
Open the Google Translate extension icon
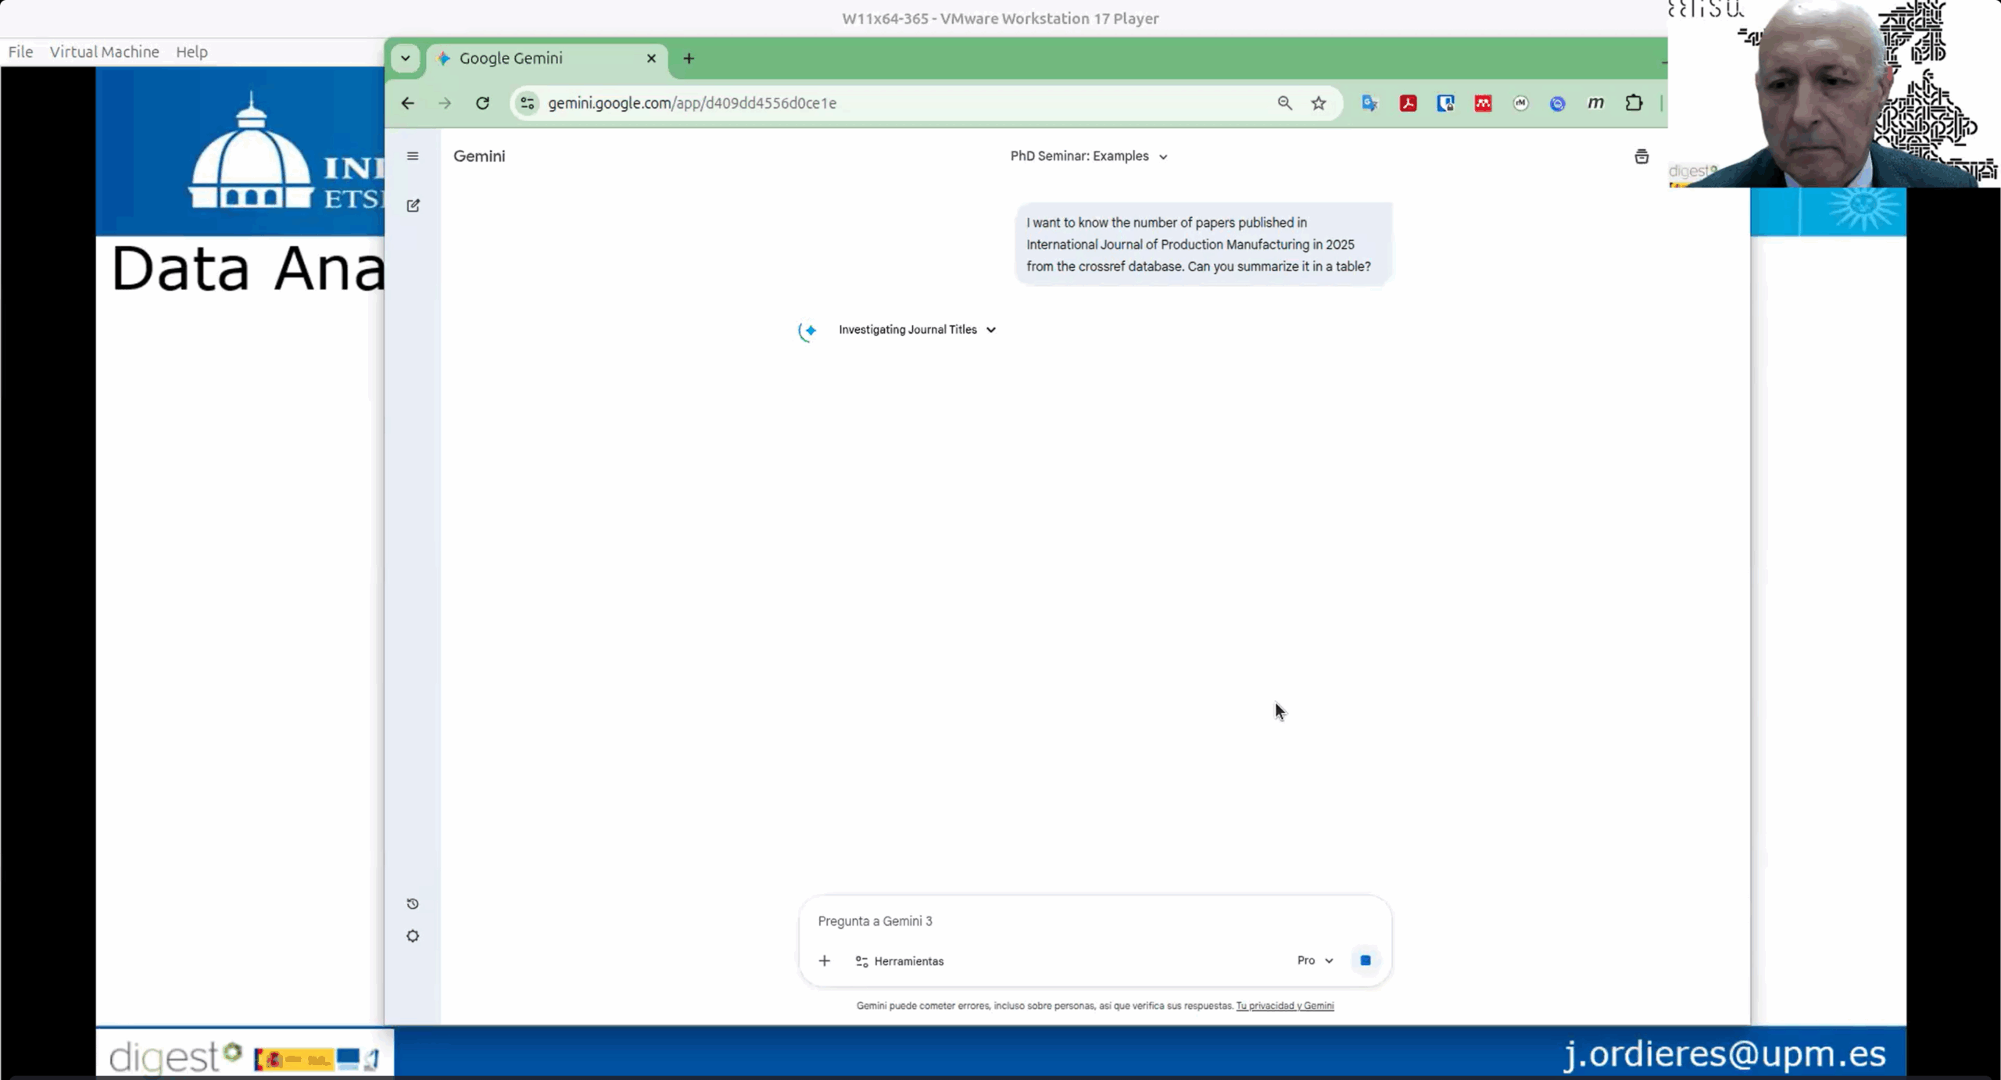coord(1369,103)
